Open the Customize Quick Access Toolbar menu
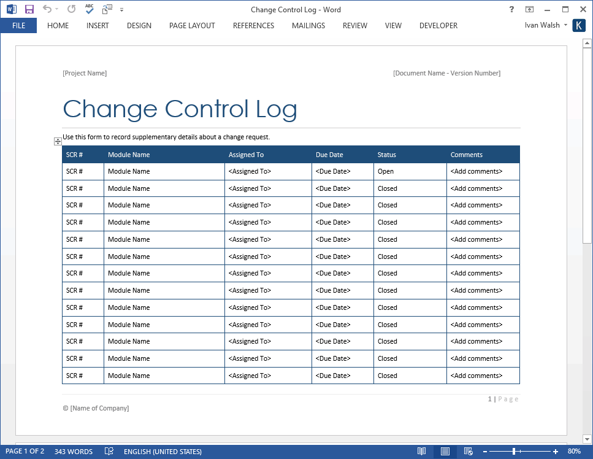This screenshot has width=593, height=459. (x=121, y=9)
